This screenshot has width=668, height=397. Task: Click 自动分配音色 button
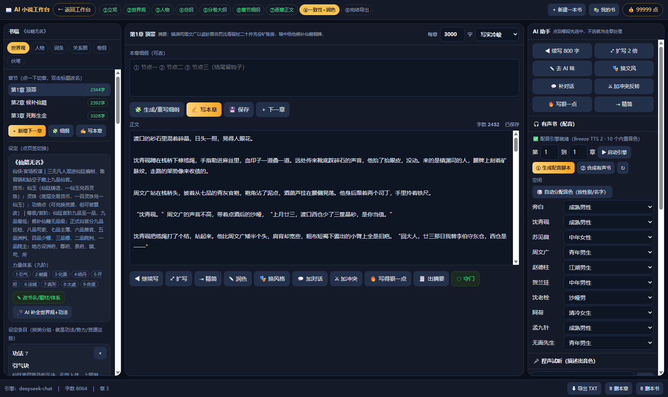[572, 192]
